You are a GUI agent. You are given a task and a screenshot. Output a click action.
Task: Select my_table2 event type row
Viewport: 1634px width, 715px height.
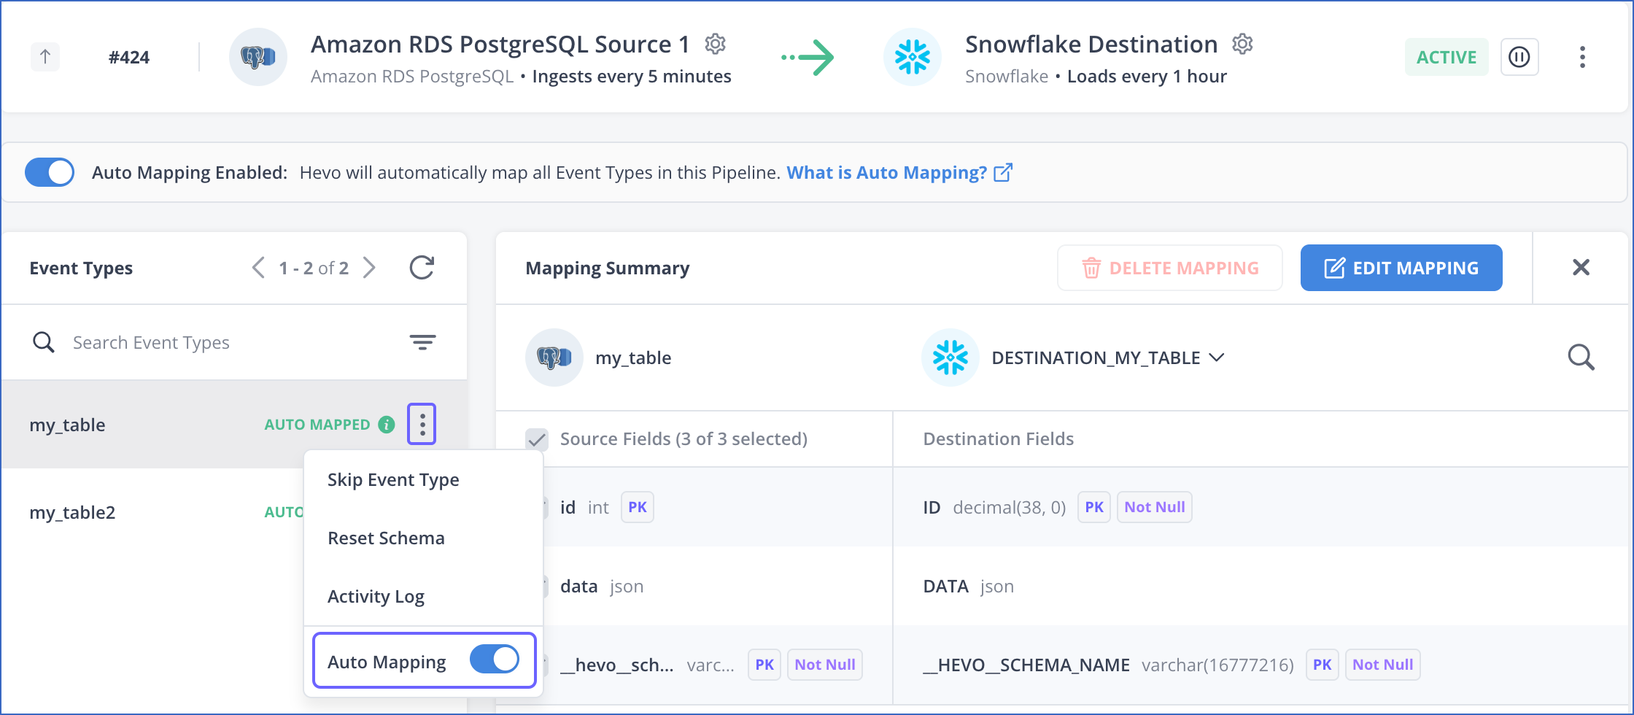point(153,512)
